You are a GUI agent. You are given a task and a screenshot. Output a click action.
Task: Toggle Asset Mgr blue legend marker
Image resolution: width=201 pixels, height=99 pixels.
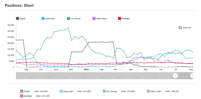(43, 19)
